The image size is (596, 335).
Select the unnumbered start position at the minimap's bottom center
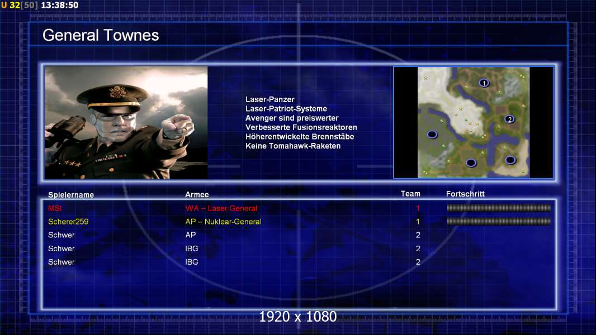(471, 163)
